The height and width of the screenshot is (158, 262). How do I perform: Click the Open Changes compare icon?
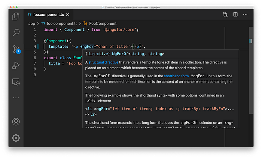pyautogui.click(x=225, y=15)
